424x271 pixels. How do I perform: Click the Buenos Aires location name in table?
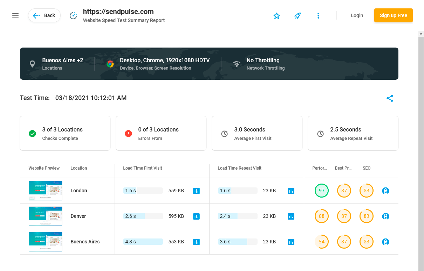[85, 242]
